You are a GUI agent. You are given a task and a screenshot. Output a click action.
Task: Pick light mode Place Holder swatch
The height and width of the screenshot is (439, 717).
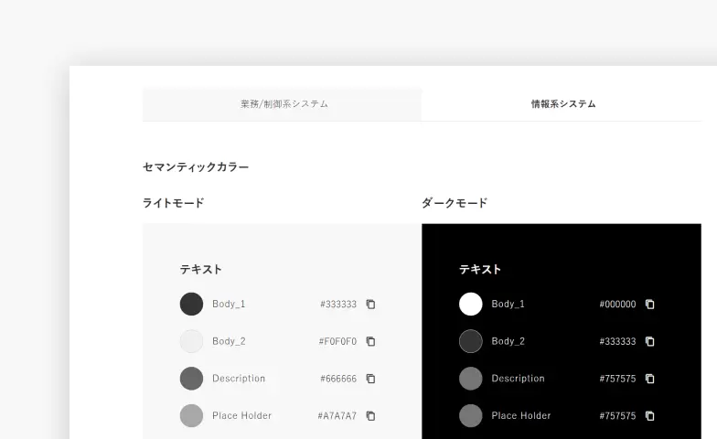191,416
